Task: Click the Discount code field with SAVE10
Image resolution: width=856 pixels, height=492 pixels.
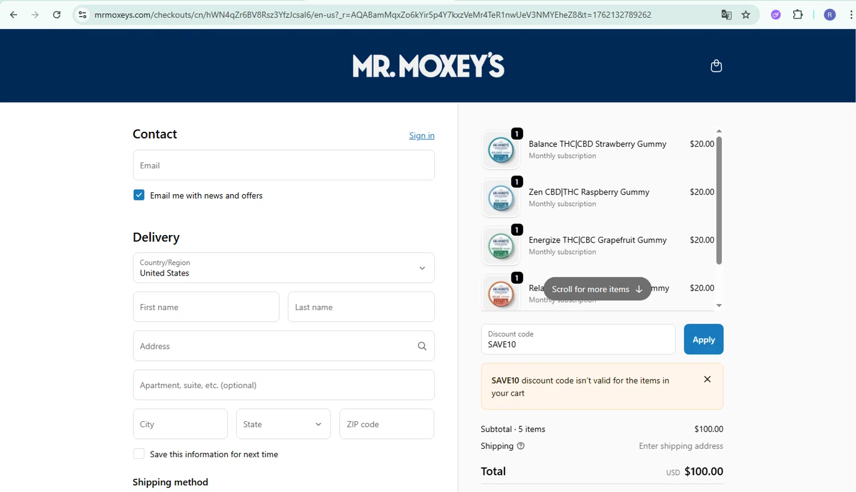Action: coord(578,339)
